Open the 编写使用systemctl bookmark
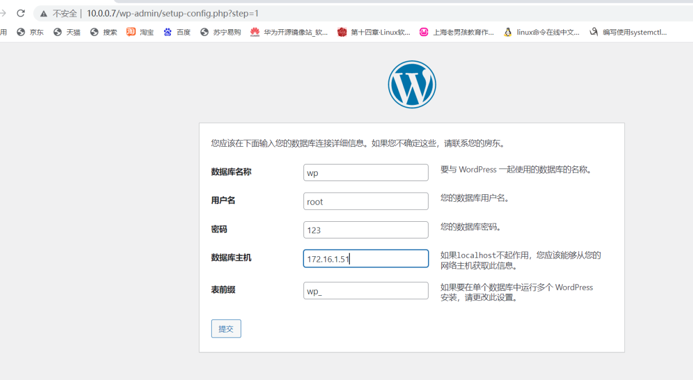 (x=628, y=32)
